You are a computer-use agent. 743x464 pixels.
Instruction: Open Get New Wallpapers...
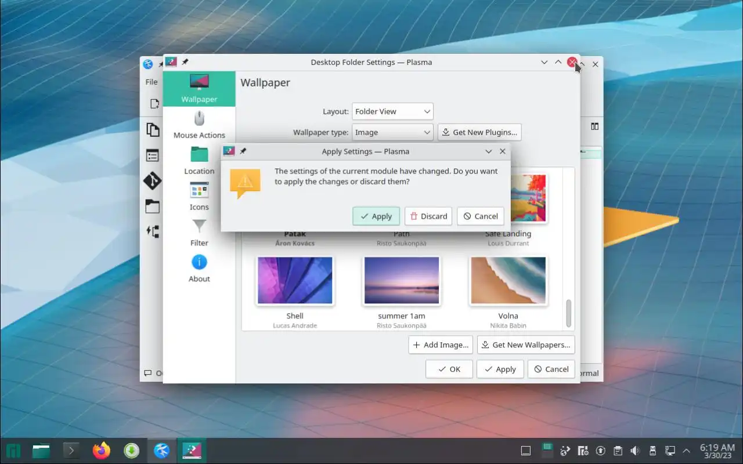coord(526,345)
